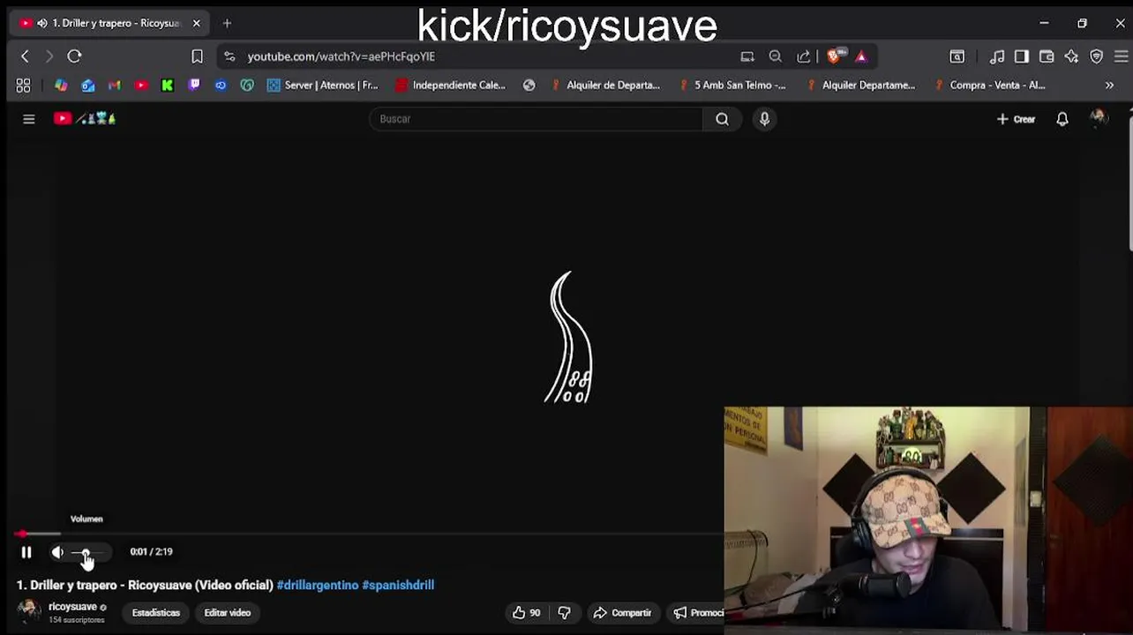Open the Gmail bookmark
This screenshot has width=1133, height=635.
pyautogui.click(x=115, y=86)
